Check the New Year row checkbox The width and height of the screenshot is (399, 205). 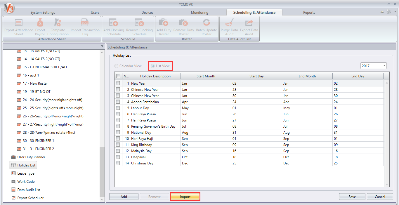pyautogui.click(x=118, y=84)
